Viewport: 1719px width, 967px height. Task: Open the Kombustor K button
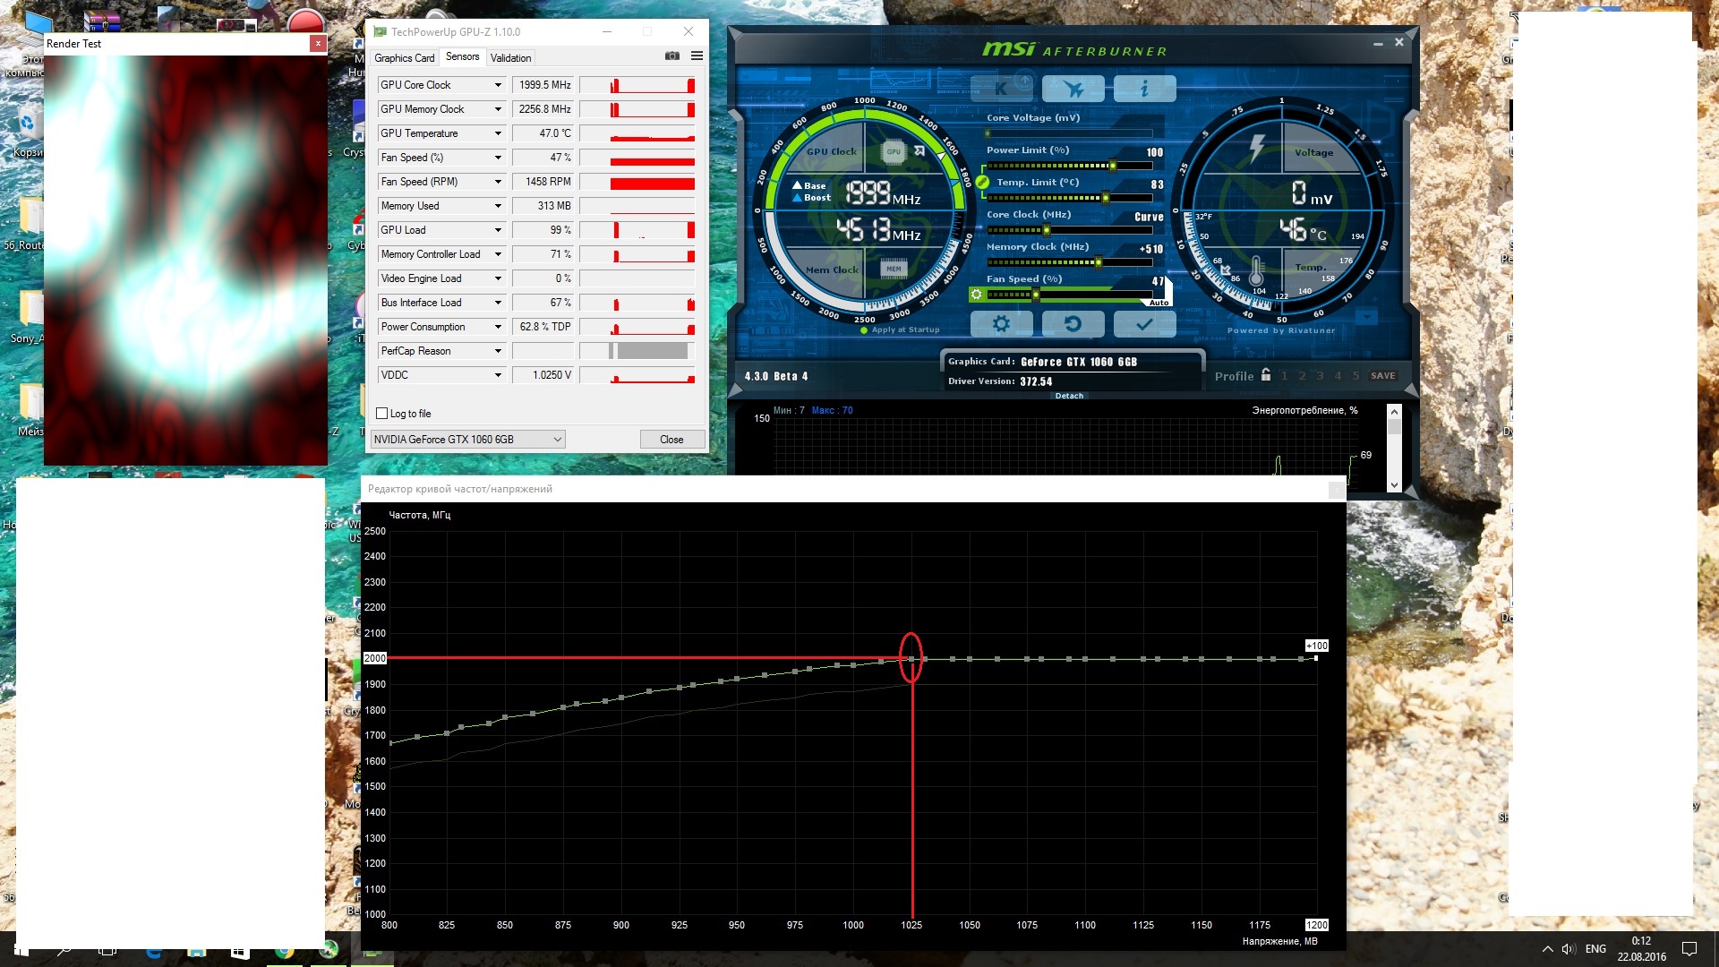1002,88
